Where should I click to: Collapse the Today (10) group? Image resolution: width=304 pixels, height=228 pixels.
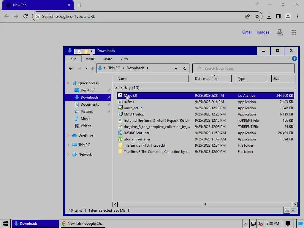point(116,88)
